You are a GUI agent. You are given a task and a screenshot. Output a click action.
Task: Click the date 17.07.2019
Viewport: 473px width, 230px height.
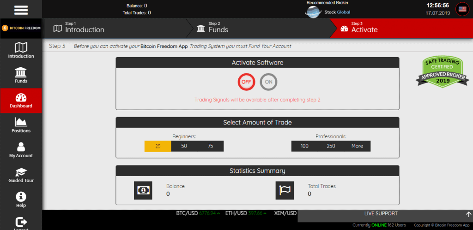(x=438, y=13)
